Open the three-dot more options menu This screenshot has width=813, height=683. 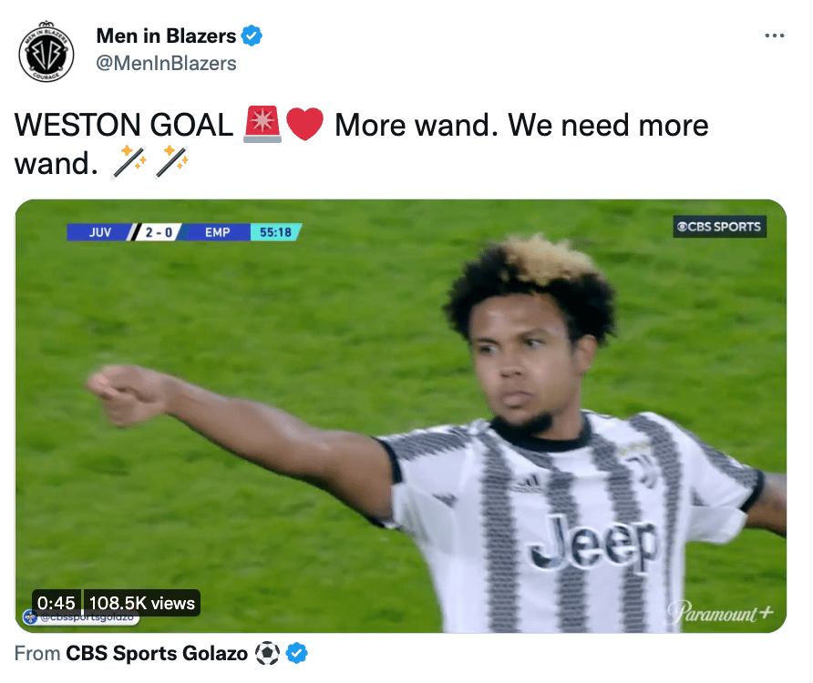tap(774, 36)
